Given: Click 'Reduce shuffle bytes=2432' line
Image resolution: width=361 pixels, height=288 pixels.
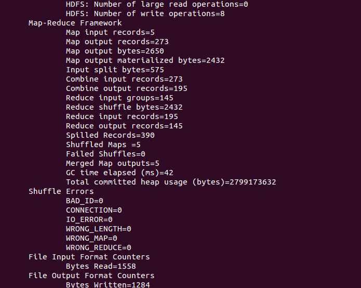Looking at the screenshot, I should 124,108.
